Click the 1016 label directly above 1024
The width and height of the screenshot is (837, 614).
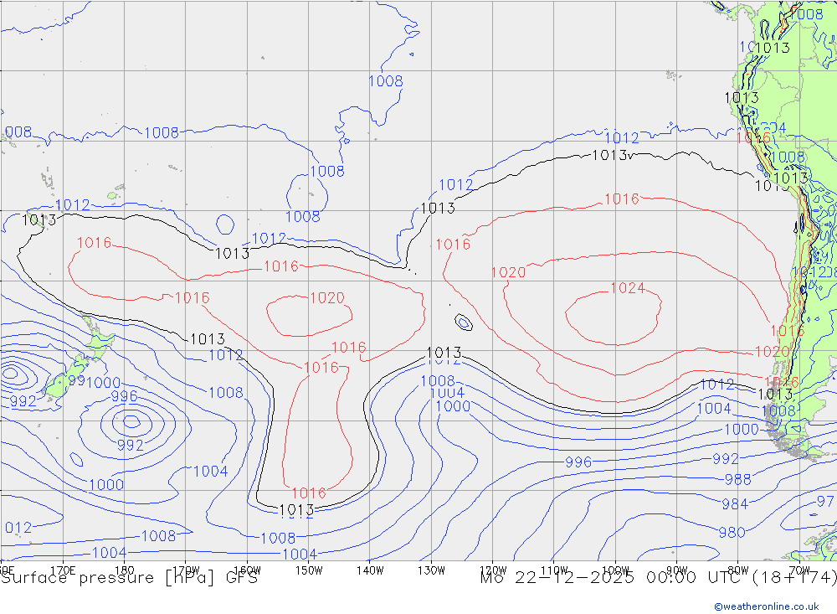[x=622, y=199]
